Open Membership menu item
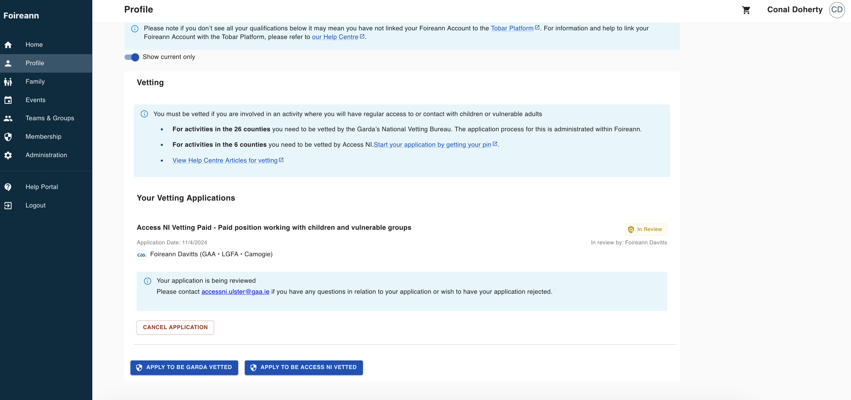The height and width of the screenshot is (400, 851). pyautogui.click(x=46, y=137)
